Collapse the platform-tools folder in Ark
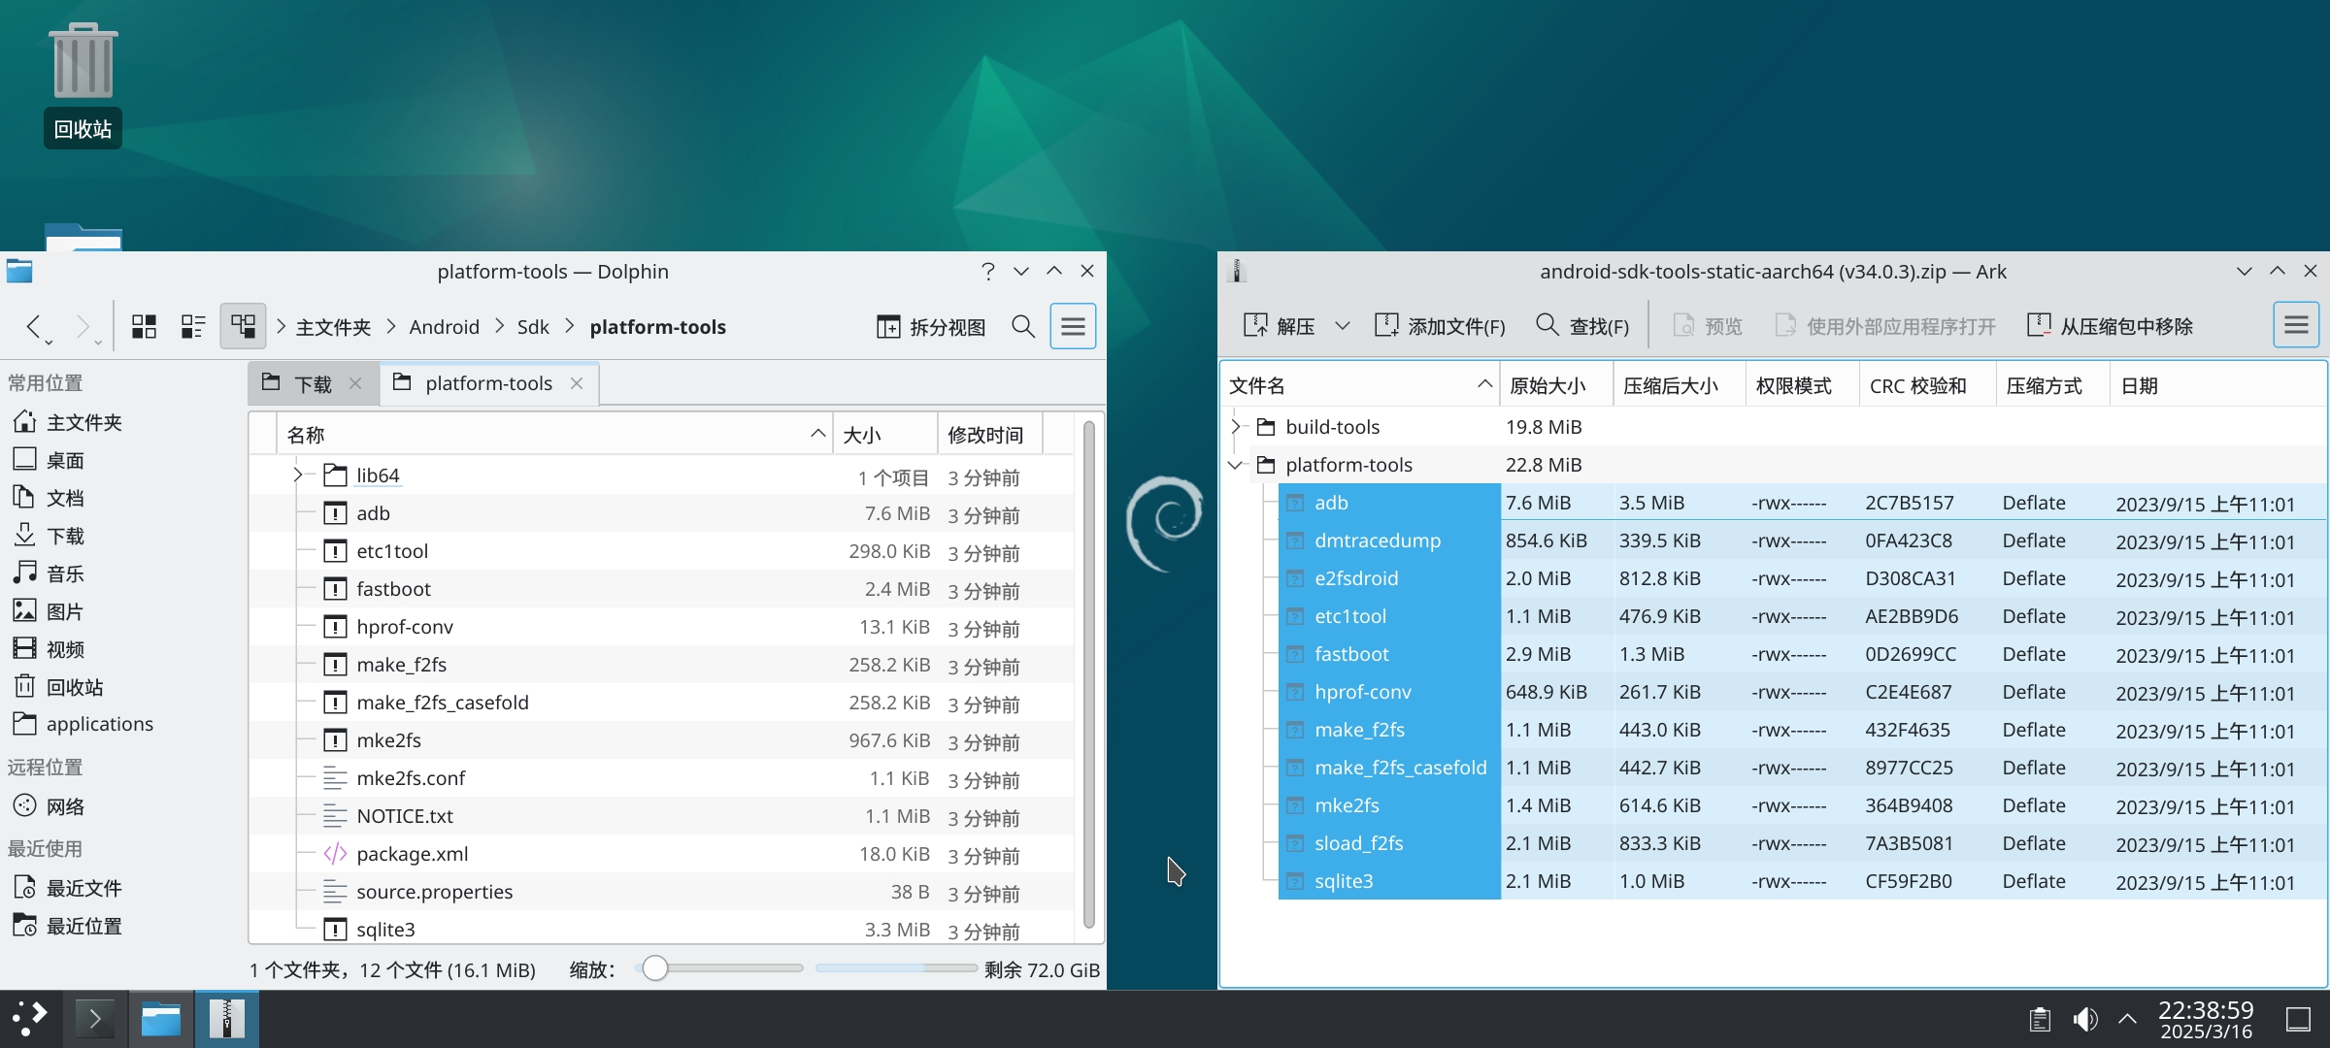This screenshot has height=1048, width=2330. (1235, 465)
